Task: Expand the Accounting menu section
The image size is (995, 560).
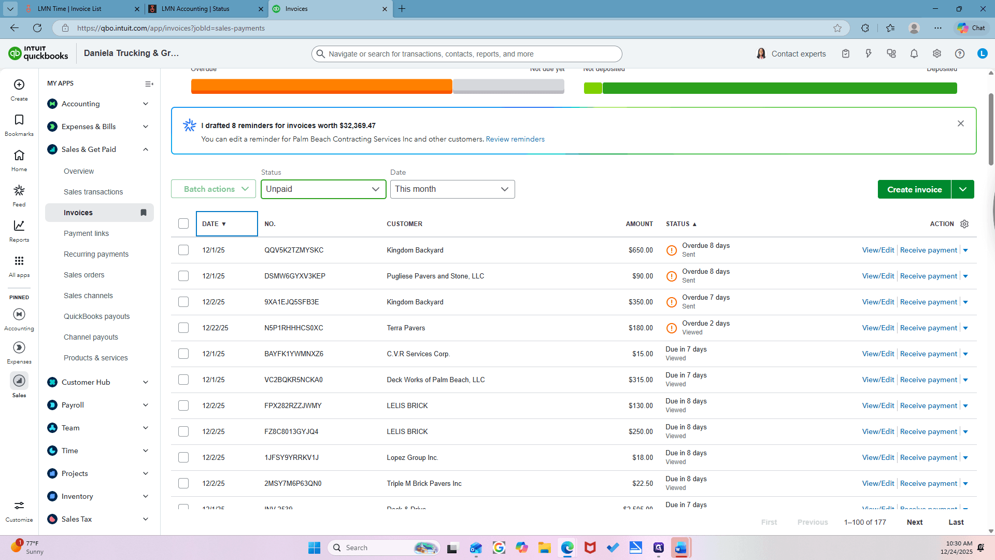Action: point(146,104)
